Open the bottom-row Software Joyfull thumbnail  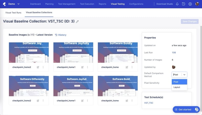click(73, 86)
